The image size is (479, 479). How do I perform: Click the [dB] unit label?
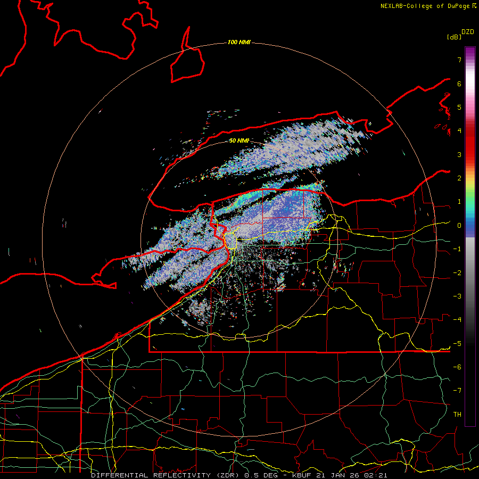pos(454,37)
